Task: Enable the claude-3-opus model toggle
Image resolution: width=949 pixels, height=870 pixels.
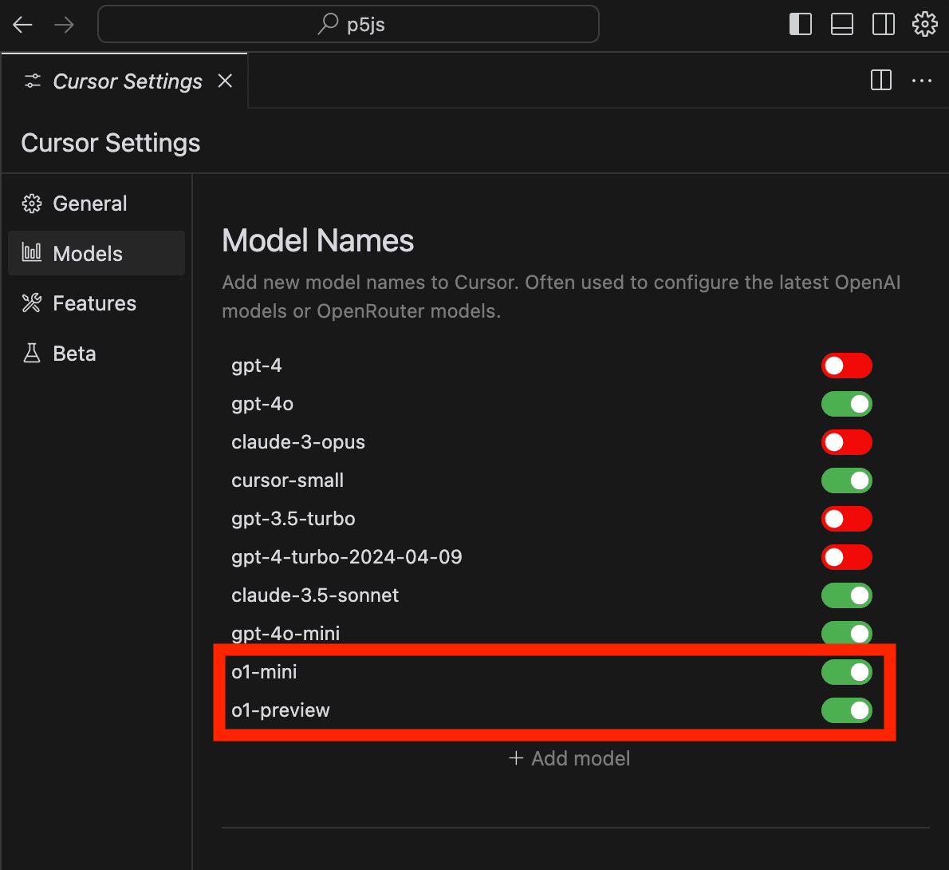Action: click(846, 442)
